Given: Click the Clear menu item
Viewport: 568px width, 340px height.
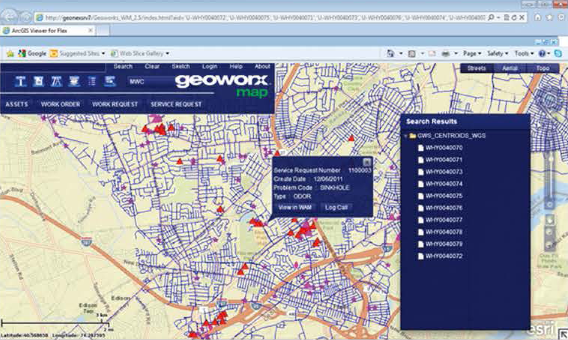Looking at the screenshot, I should (x=152, y=66).
